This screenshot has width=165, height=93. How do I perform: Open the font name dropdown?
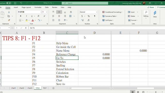click(41, 12)
